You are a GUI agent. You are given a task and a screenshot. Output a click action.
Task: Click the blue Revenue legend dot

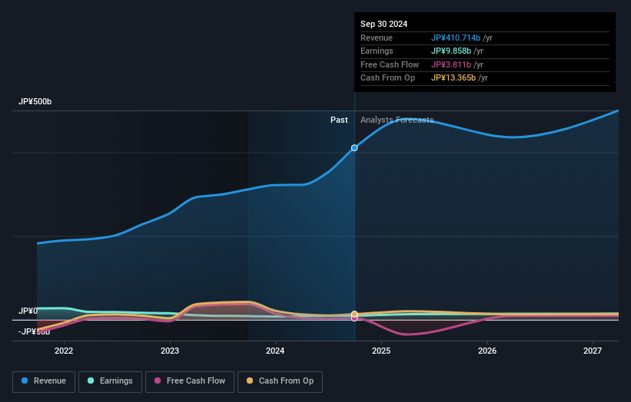click(25, 381)
